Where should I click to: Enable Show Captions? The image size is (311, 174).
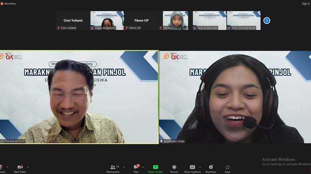(192, 169)
